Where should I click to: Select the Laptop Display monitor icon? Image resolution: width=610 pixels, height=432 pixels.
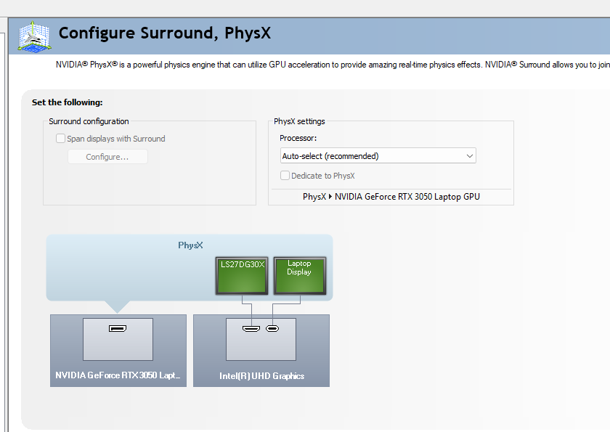[299, 276]
